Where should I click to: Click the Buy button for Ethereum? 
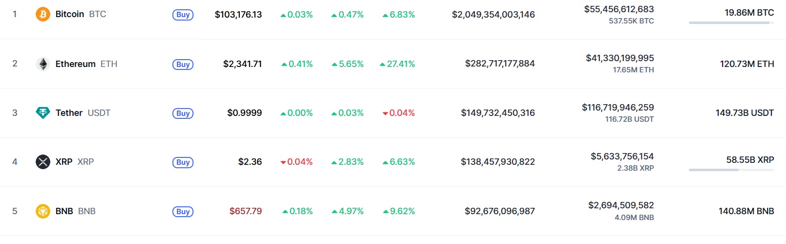(x=183, y=65)
